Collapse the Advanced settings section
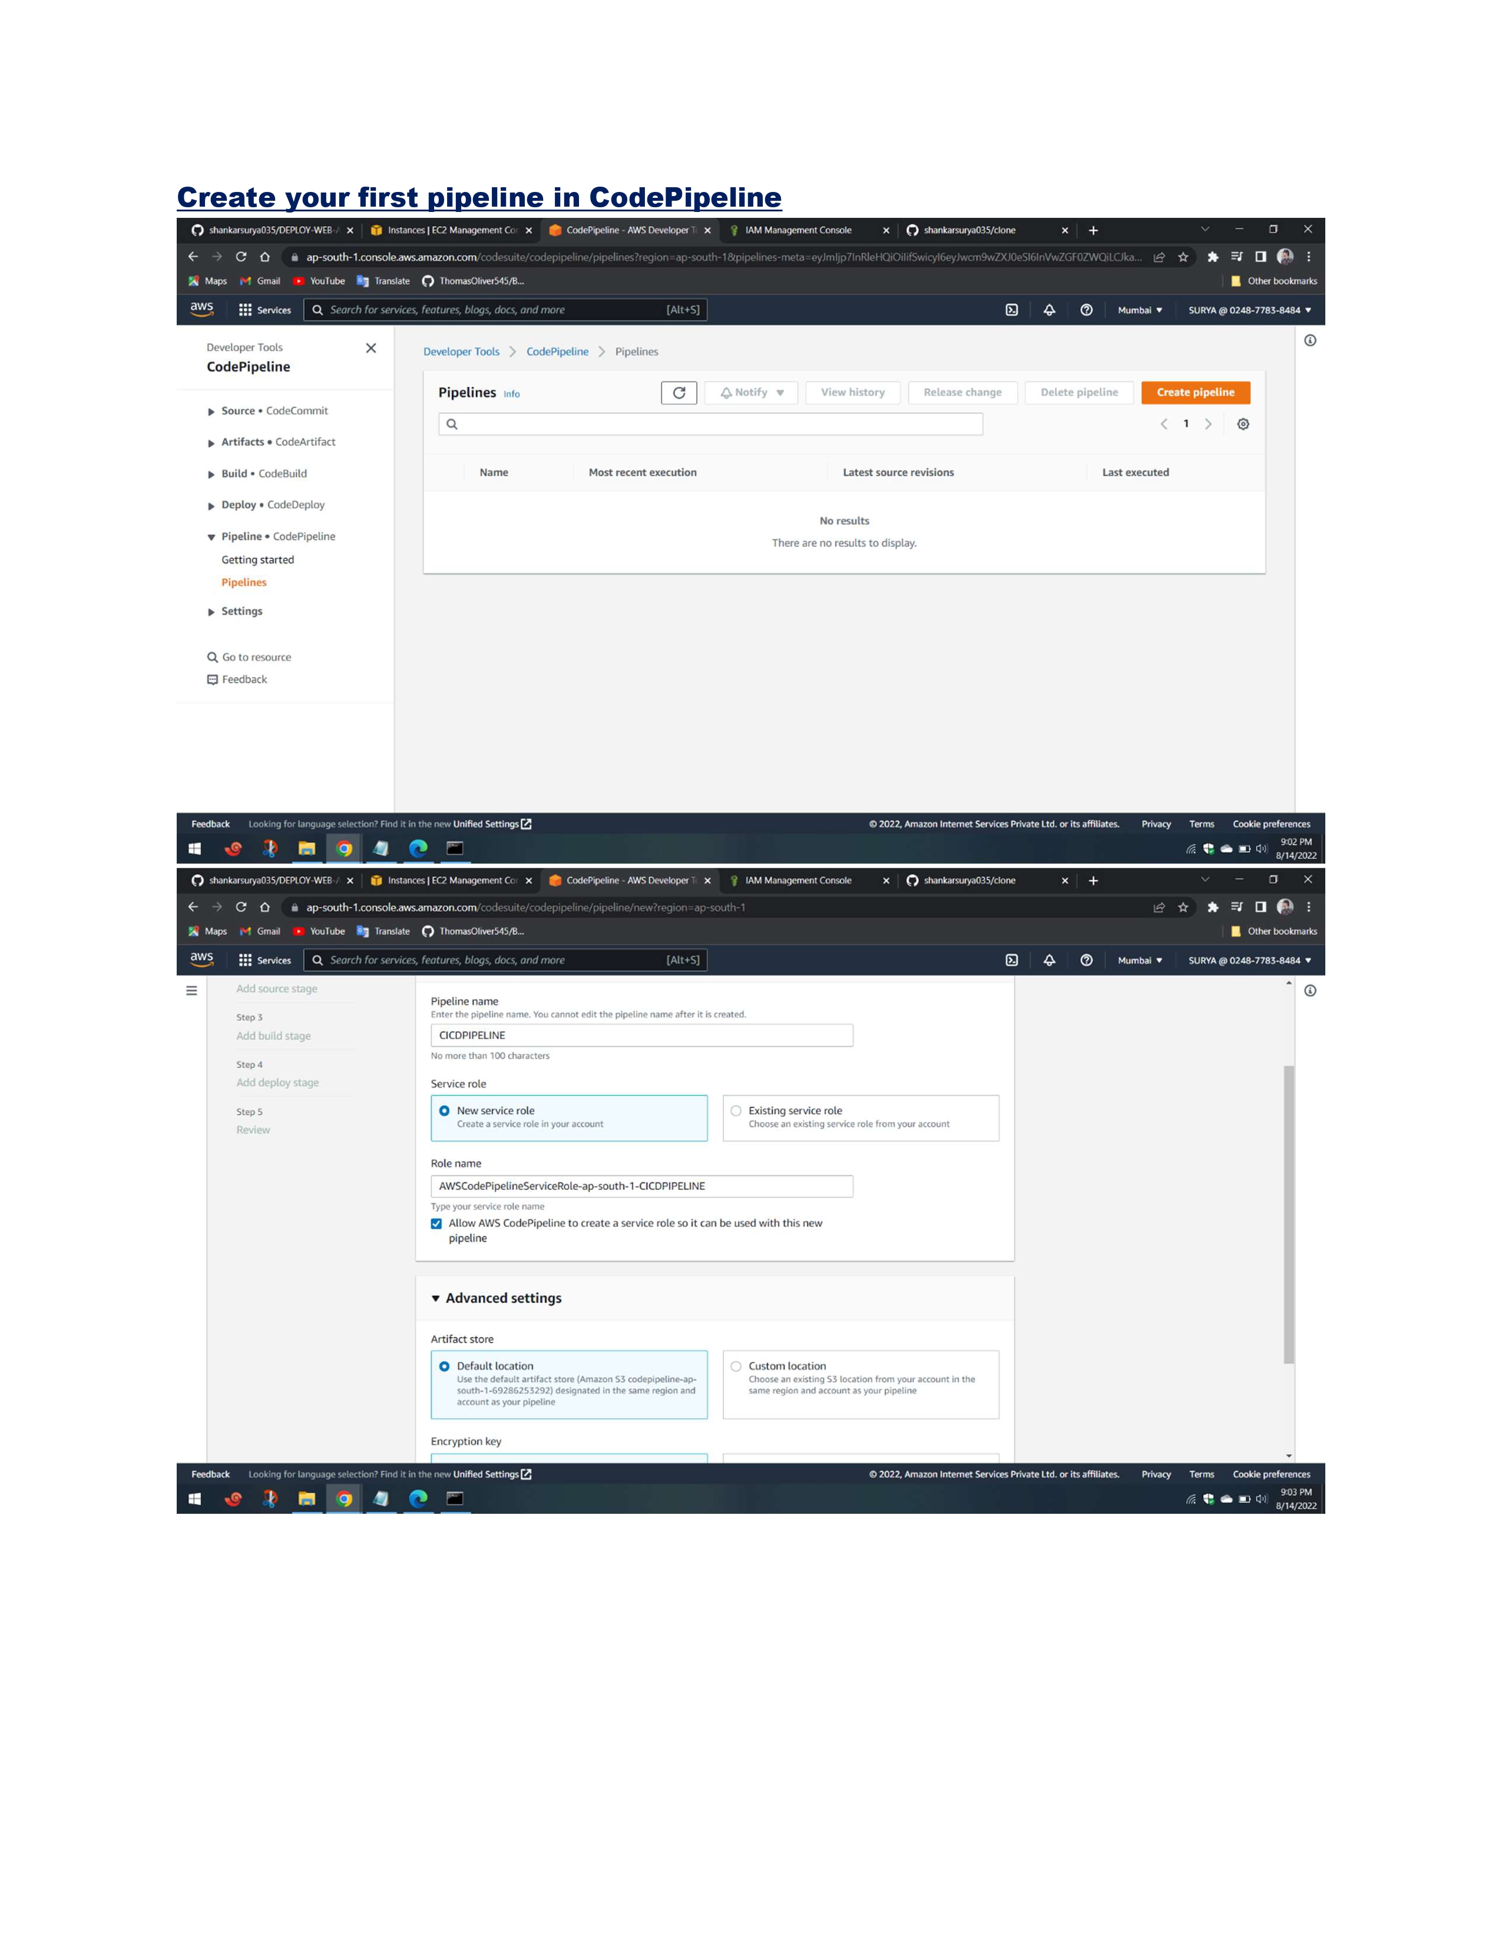 click(435, 1298)
